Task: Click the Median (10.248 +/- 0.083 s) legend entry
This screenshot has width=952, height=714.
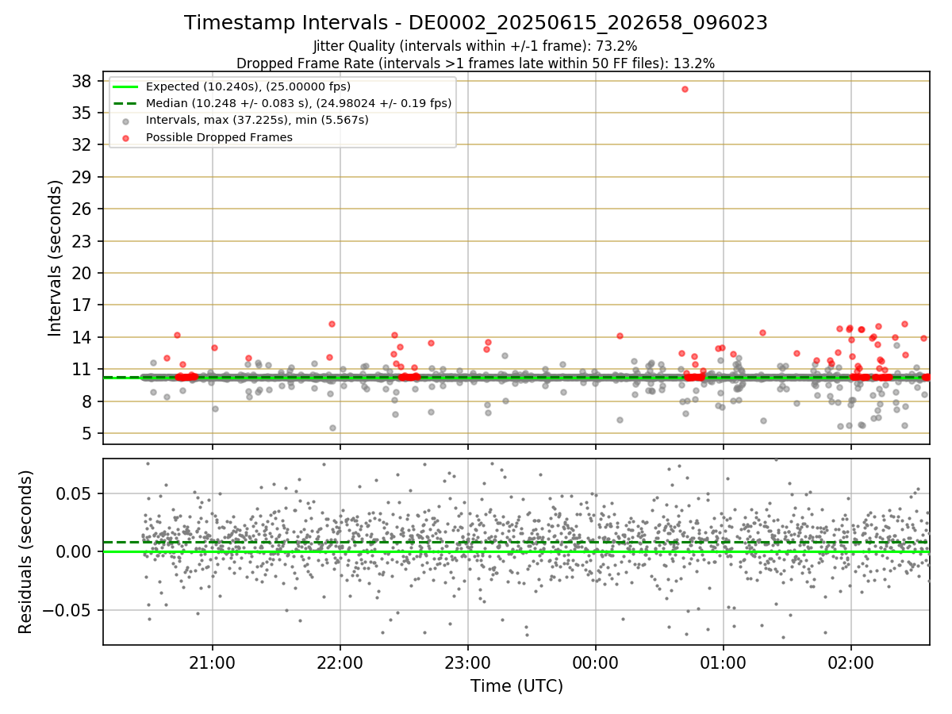Action: point(299,103)
